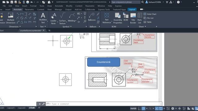Image resolution: width=198 pixels, height=111 pixels.
Task: Expand the Symbol panel dropdown
Action: click(x=67, y=27)
